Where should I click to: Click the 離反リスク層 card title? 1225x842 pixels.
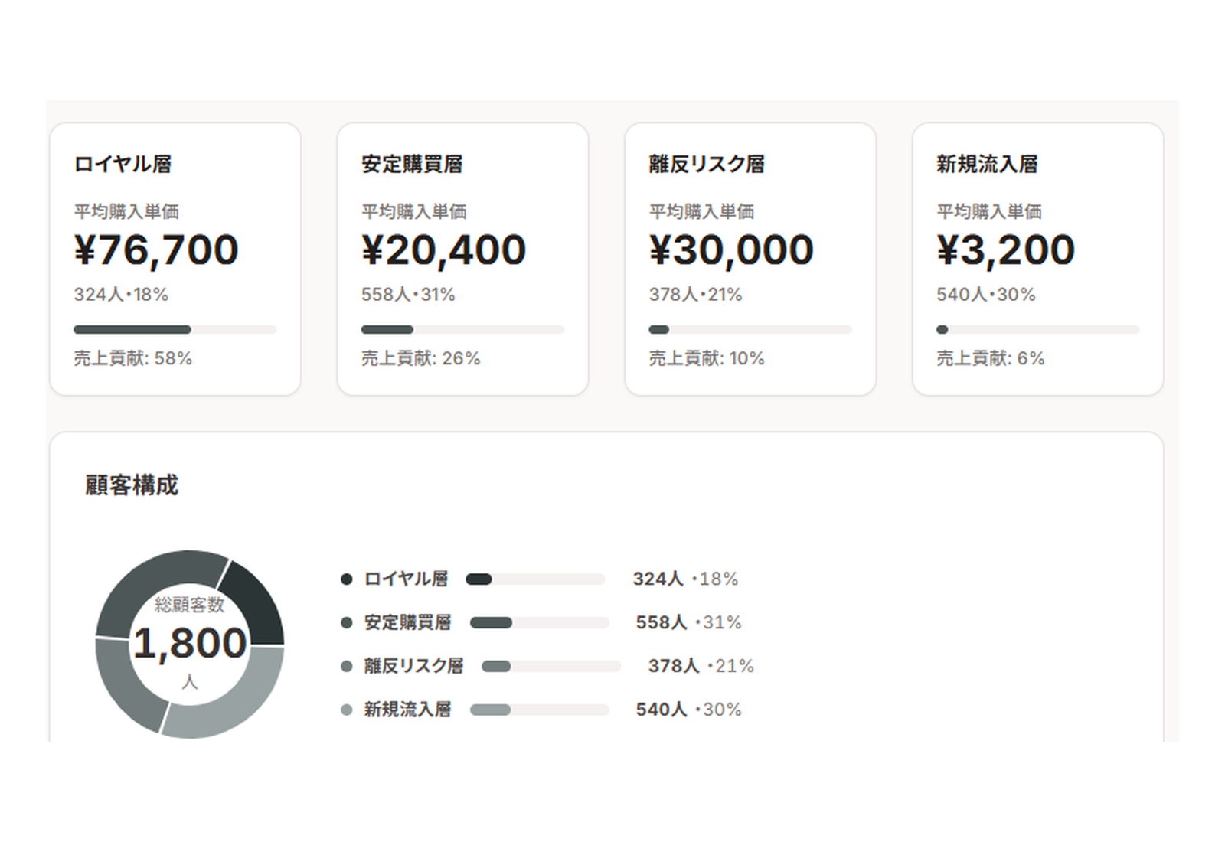(x=707, y=164)
